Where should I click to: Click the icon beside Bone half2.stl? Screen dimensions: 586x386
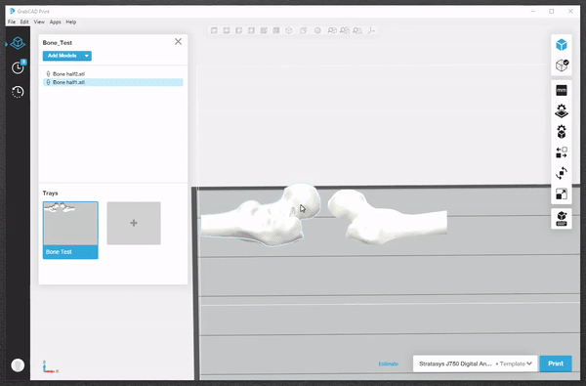(48, 74)
